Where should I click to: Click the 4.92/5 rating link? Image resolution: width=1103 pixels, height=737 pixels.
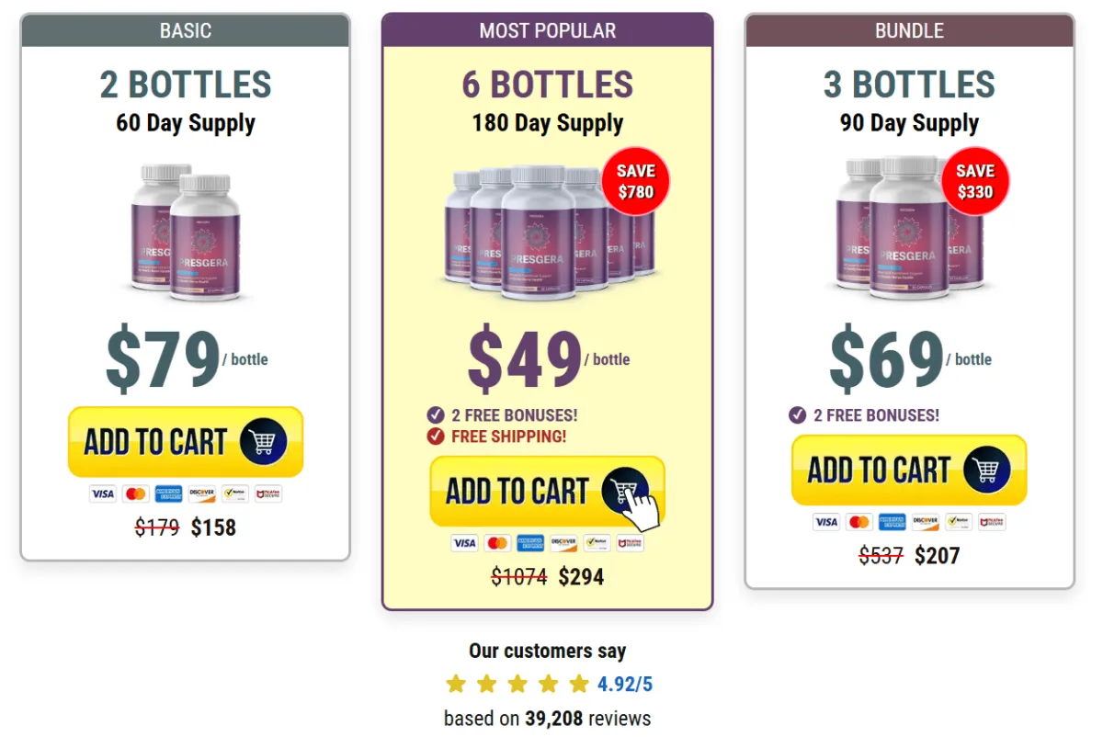coord(625,684)
